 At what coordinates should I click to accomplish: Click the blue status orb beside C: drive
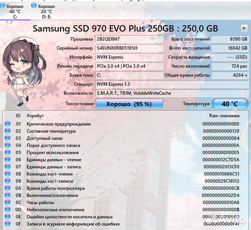3,6
